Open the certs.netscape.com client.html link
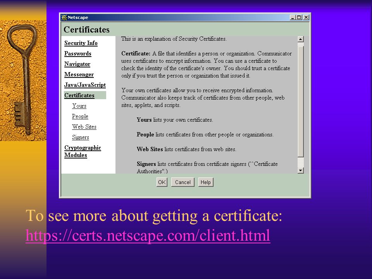This screenshot has height=279, width=372. 148,235
